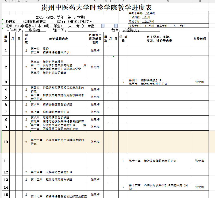Viewport: 215px width, 198px height.
Task: Select week 10 row number cell
Action: (6, 142)
